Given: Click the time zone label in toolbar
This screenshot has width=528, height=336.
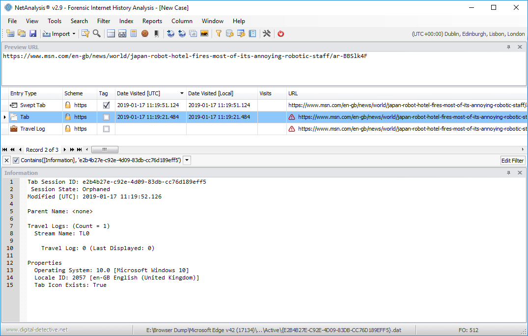Looking at the screenshot, I should (468, 34).
